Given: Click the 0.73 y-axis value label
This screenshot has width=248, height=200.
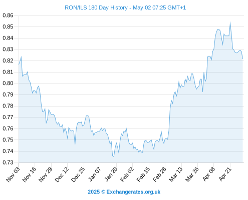Looking at the screenshot, I should 8,162.
